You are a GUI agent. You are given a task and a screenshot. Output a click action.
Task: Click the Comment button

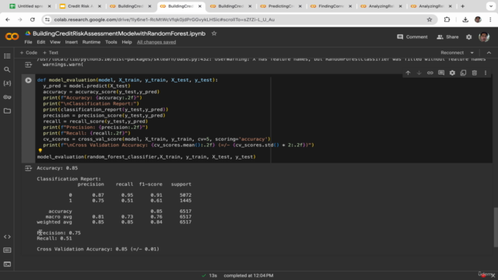(412, 37)
